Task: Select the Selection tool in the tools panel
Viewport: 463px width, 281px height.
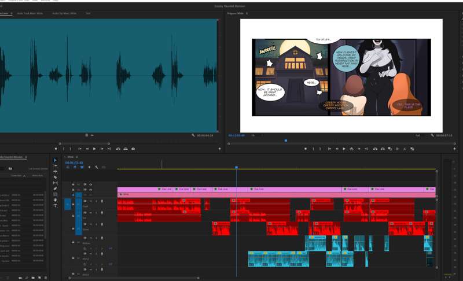Action: [55, 160]
